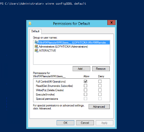Select the INTERACTIVE entry
Image resolution: width=144 pixels, height=132 pixels.
(x=47, y=50)
